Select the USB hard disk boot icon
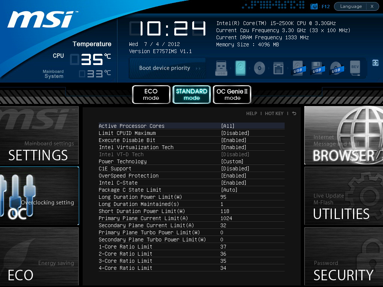Screen dimensions: 383x287 tap(298, 68)
